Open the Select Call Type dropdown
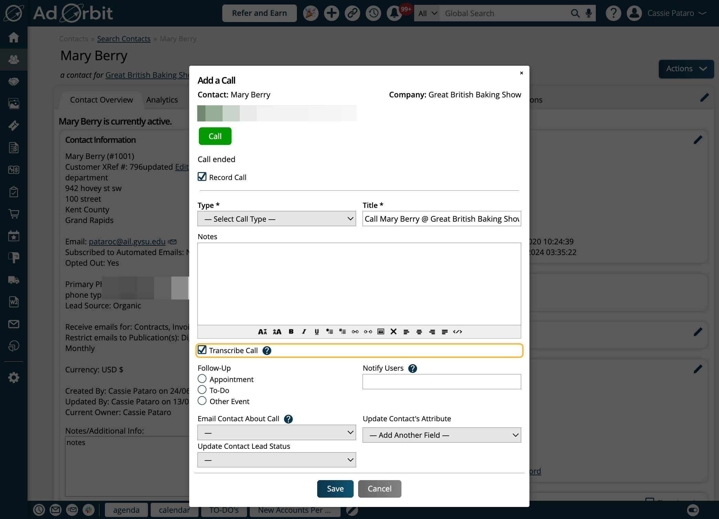Viewport: 719px width, 519px height. (x=277, y=219)
